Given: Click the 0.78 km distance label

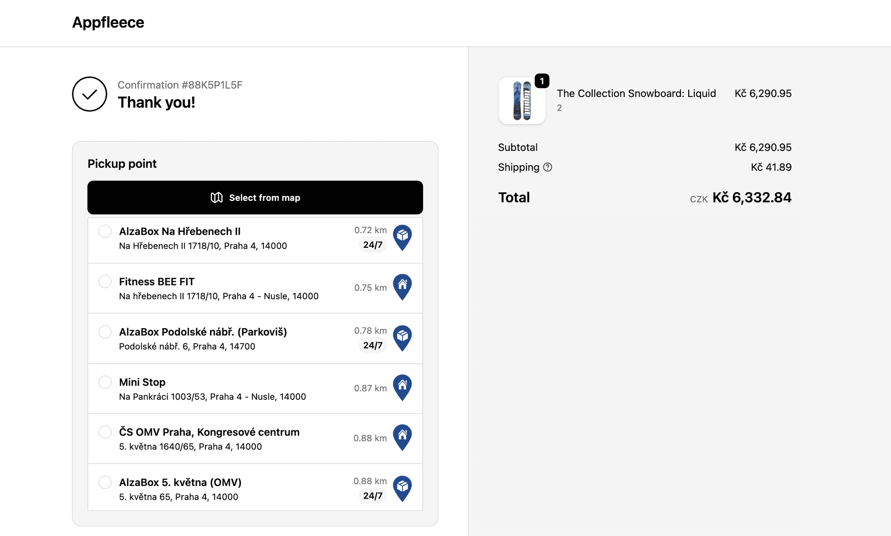Looking at the screenshot, I should coord(370,330).
